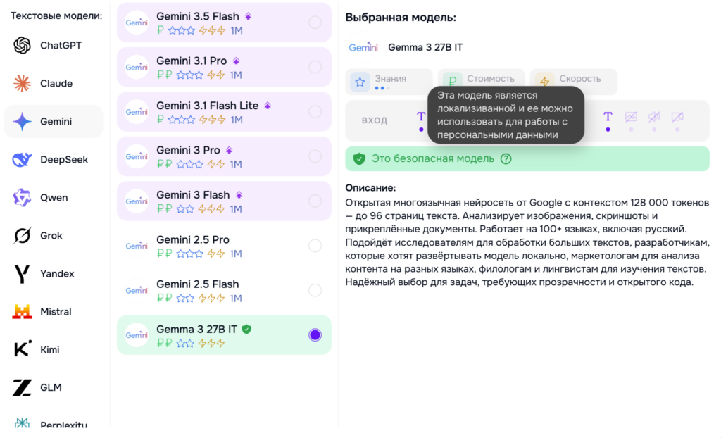Click the crossed-out image output icon
The width and height of the screenshot is (721, 438).
click(x=631, y=117)
